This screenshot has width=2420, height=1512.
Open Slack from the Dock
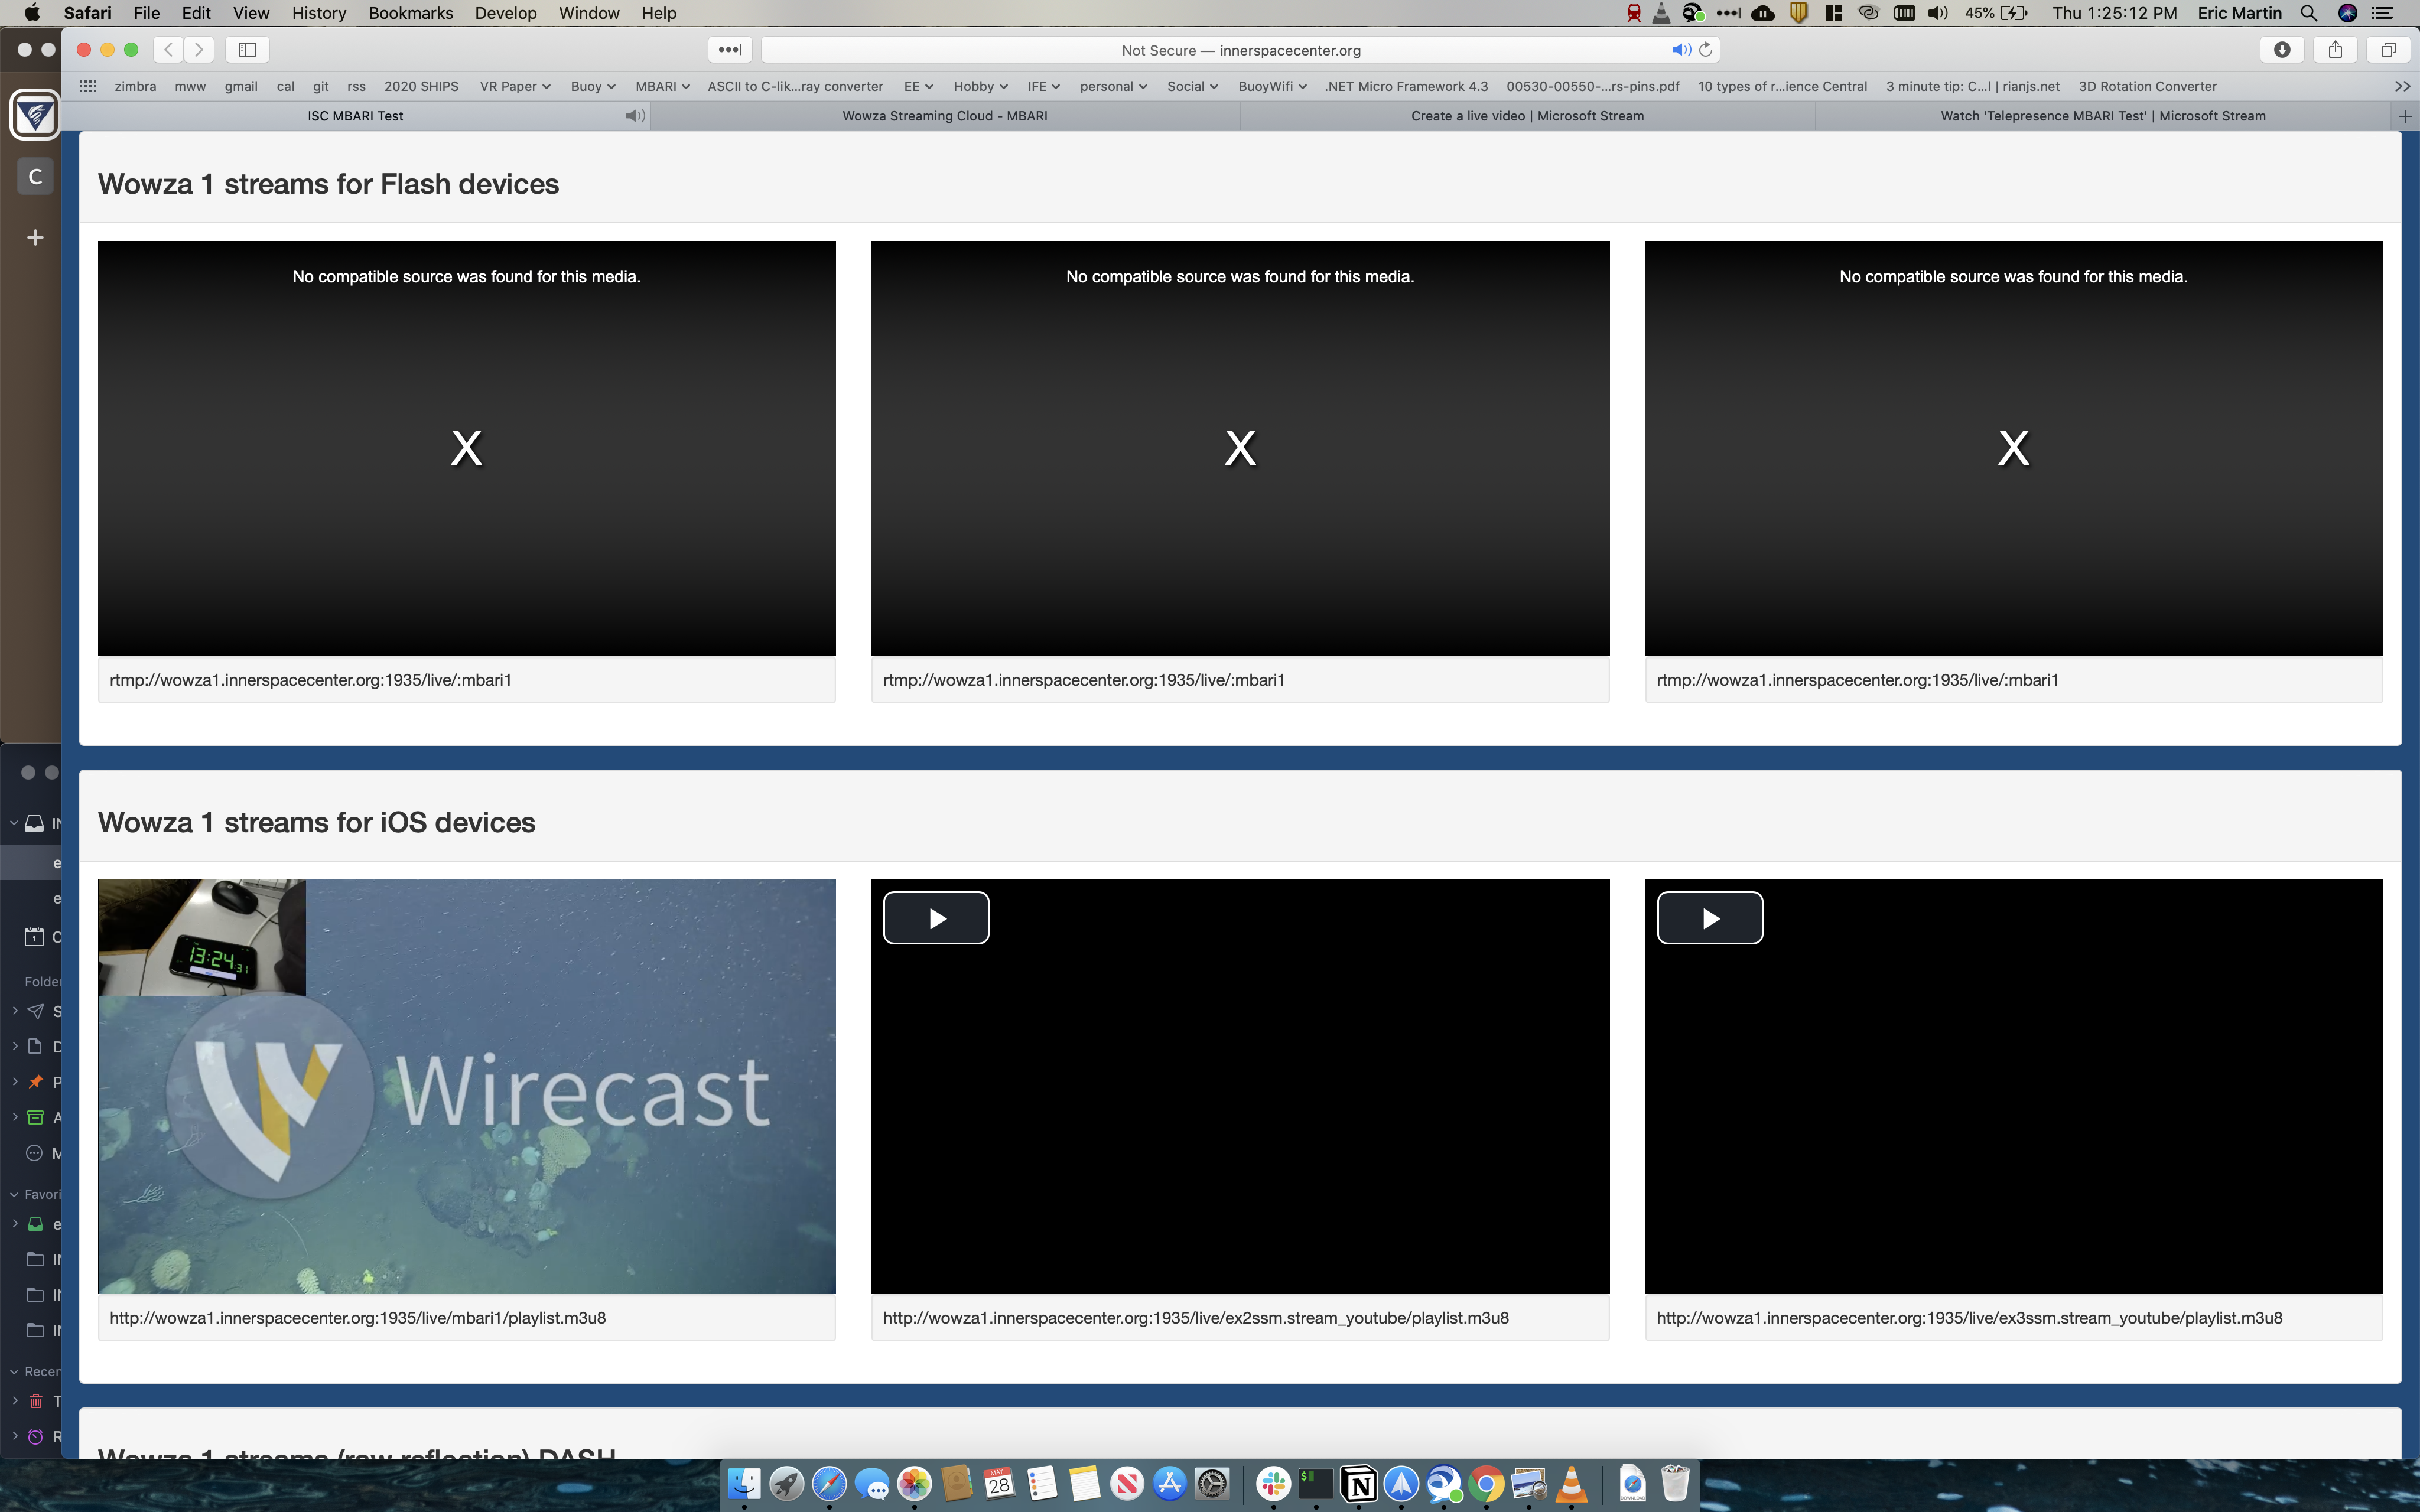(x=1273, y=1484)
